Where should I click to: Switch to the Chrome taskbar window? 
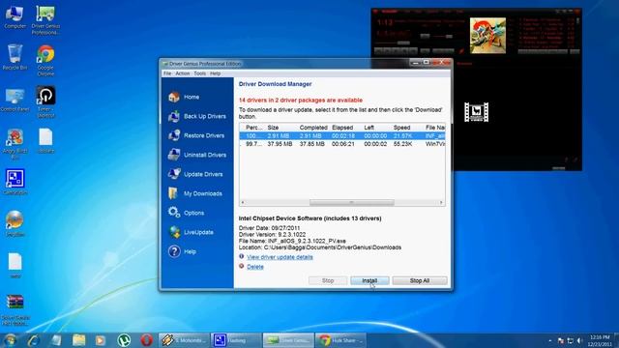coord(341,340)
